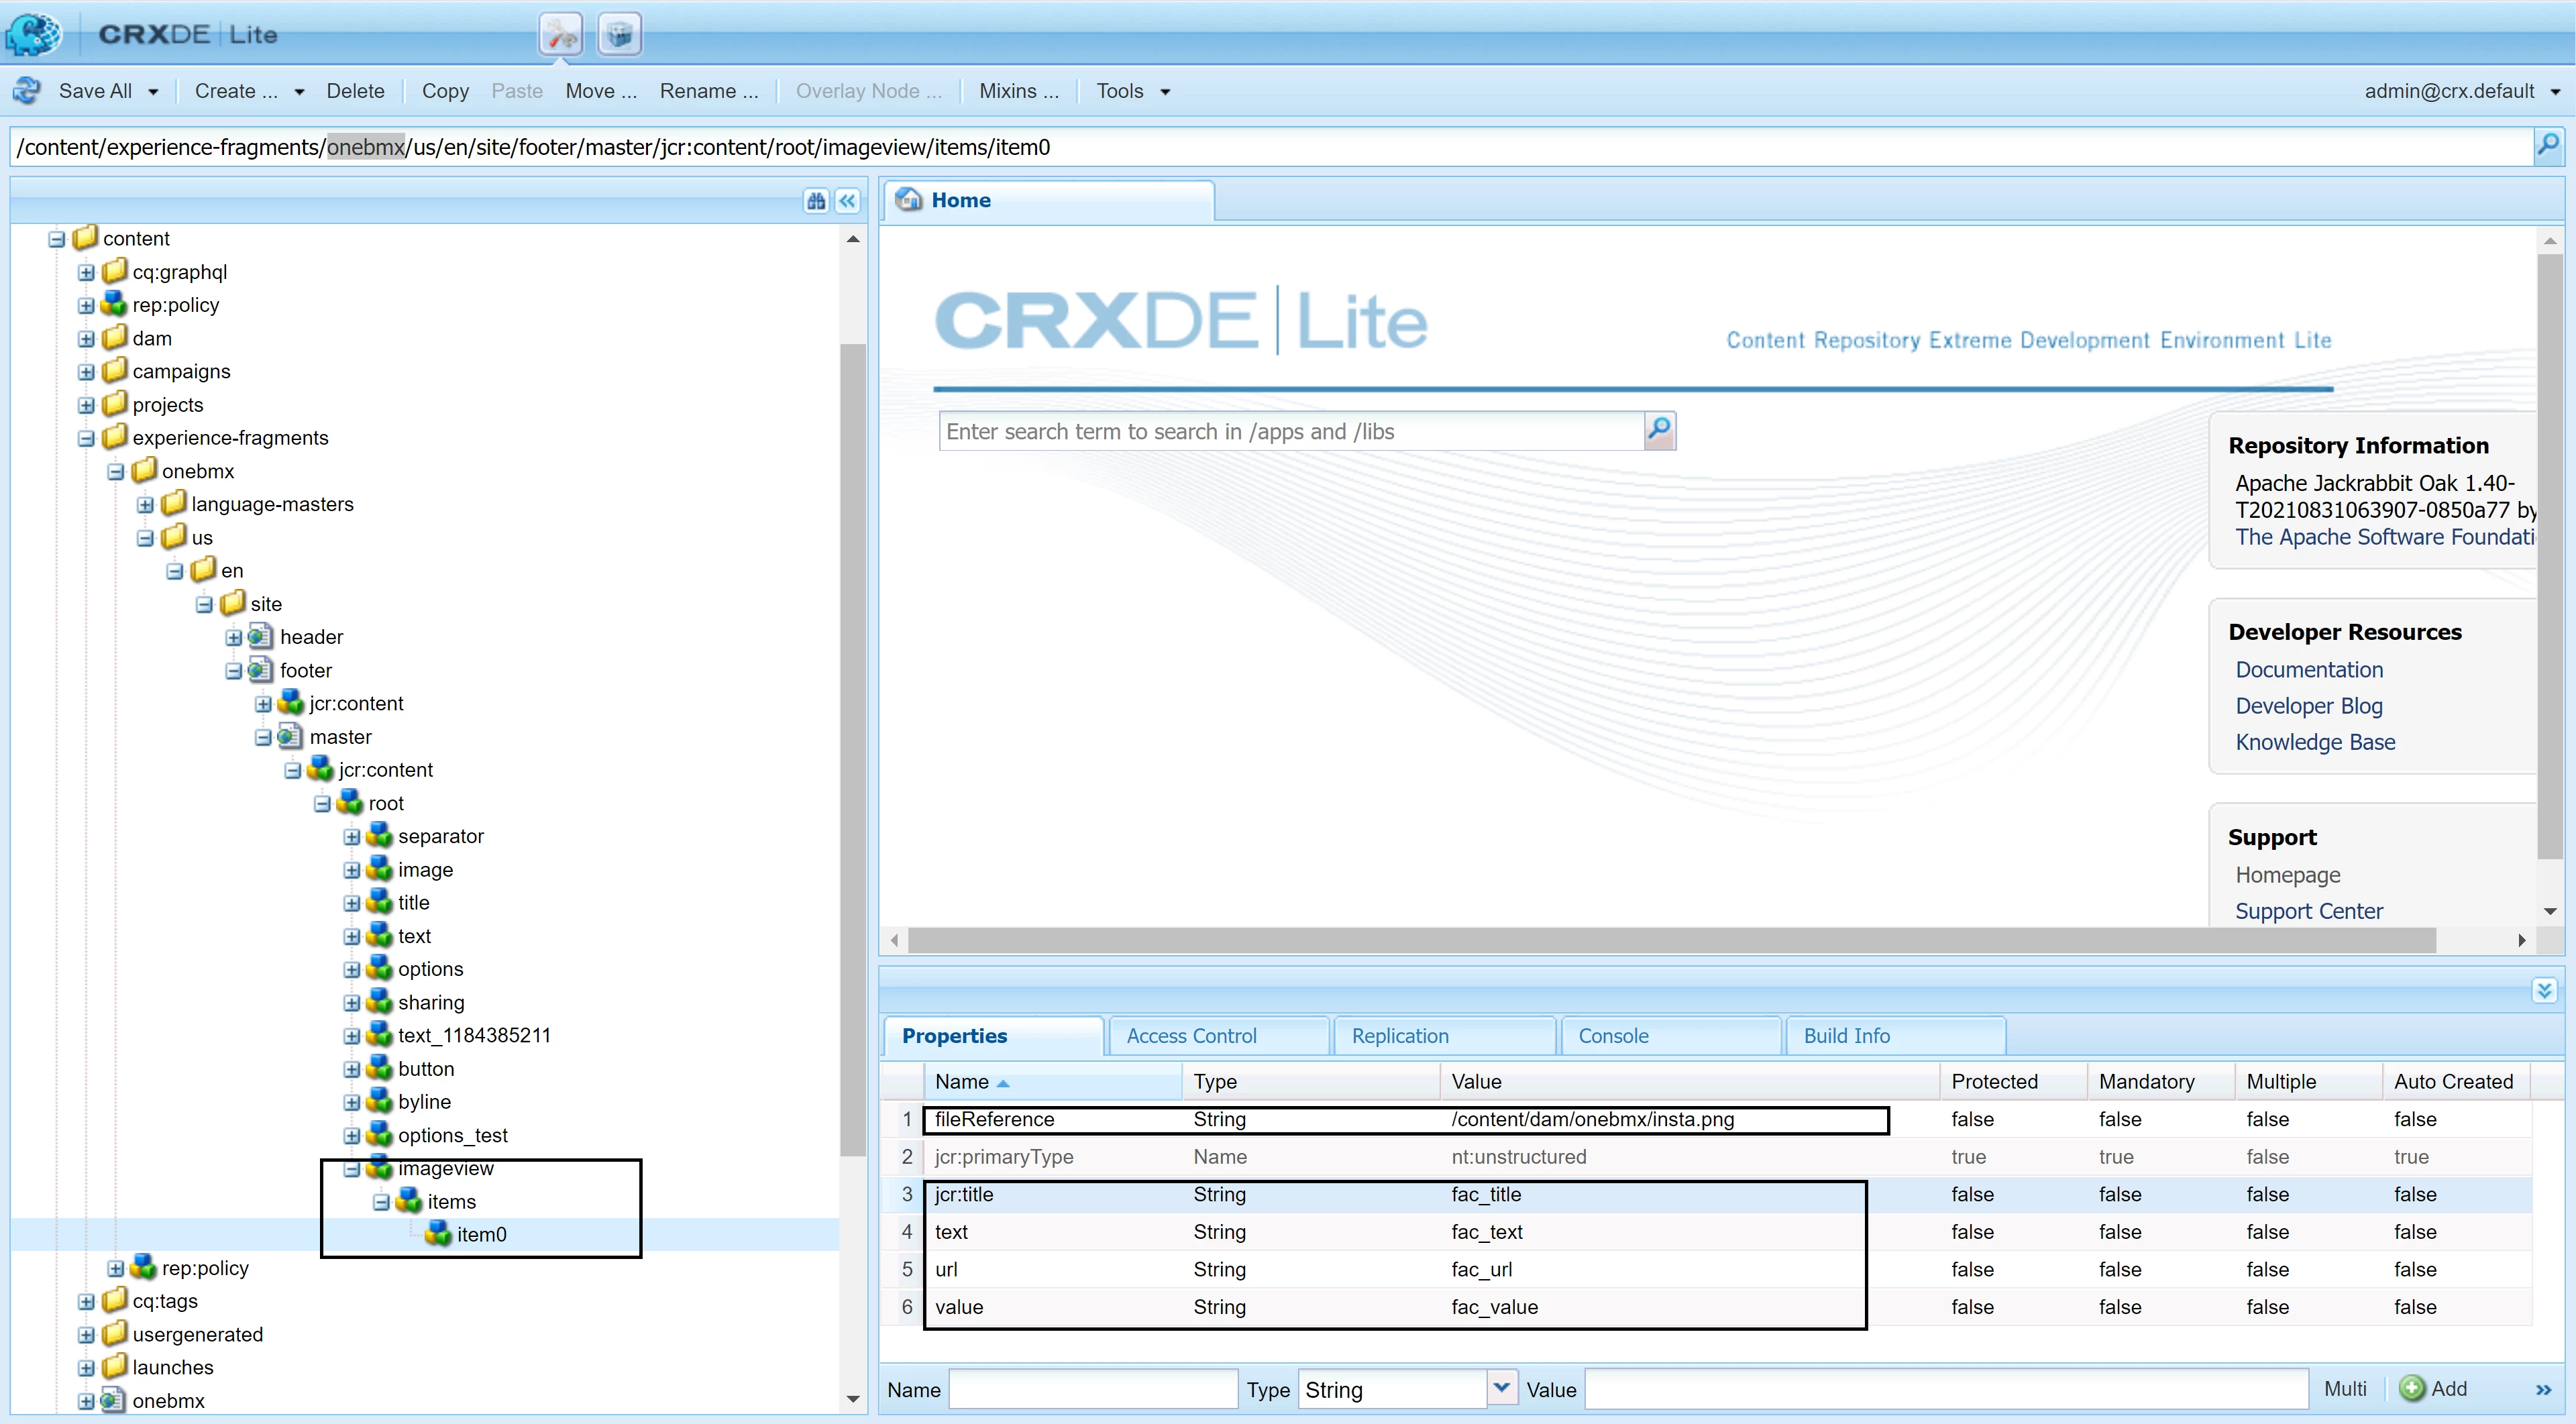Collapse the imageview tree node

click(352, 1169)
